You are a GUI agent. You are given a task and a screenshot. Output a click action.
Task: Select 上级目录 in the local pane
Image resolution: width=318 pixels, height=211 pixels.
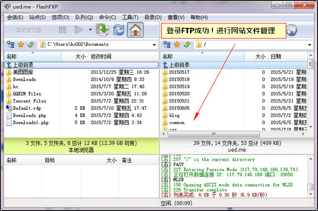[81, 65]
